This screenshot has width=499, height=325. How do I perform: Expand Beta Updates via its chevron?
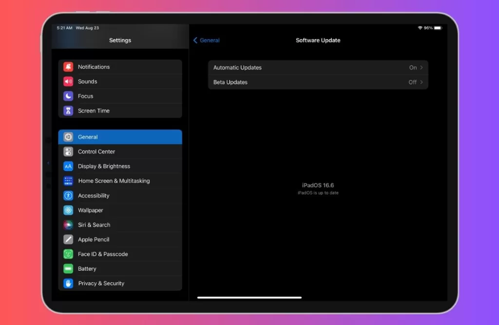coord(422,82)
